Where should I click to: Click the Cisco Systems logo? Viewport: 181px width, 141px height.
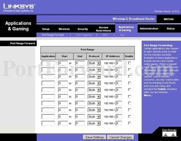169,133
